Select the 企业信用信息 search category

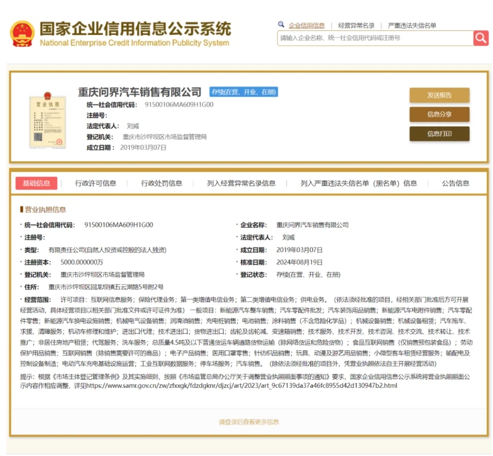click(x=307, y=25)
